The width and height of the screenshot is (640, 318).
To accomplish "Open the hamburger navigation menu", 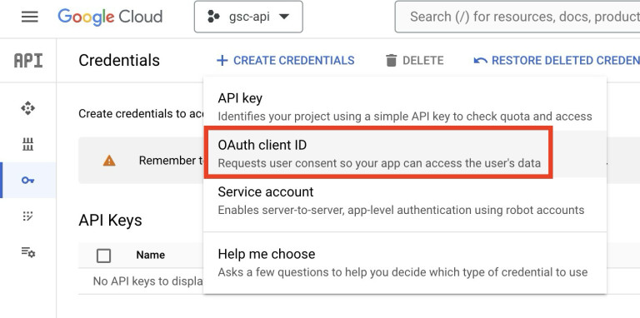I will click(x=29, y=17).
